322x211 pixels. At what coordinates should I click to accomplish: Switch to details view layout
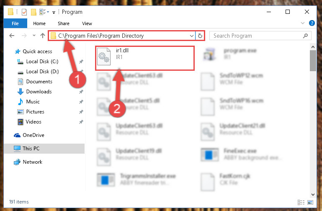(301, 202)
